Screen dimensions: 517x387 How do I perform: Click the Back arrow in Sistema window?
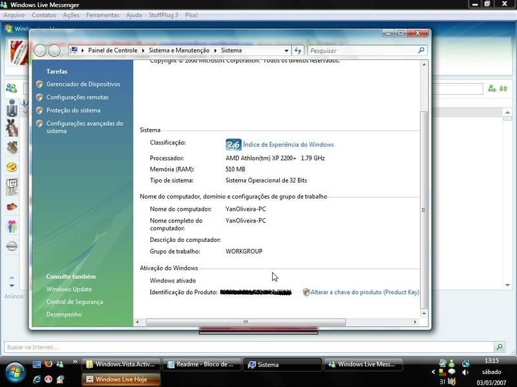coord(40,51)
